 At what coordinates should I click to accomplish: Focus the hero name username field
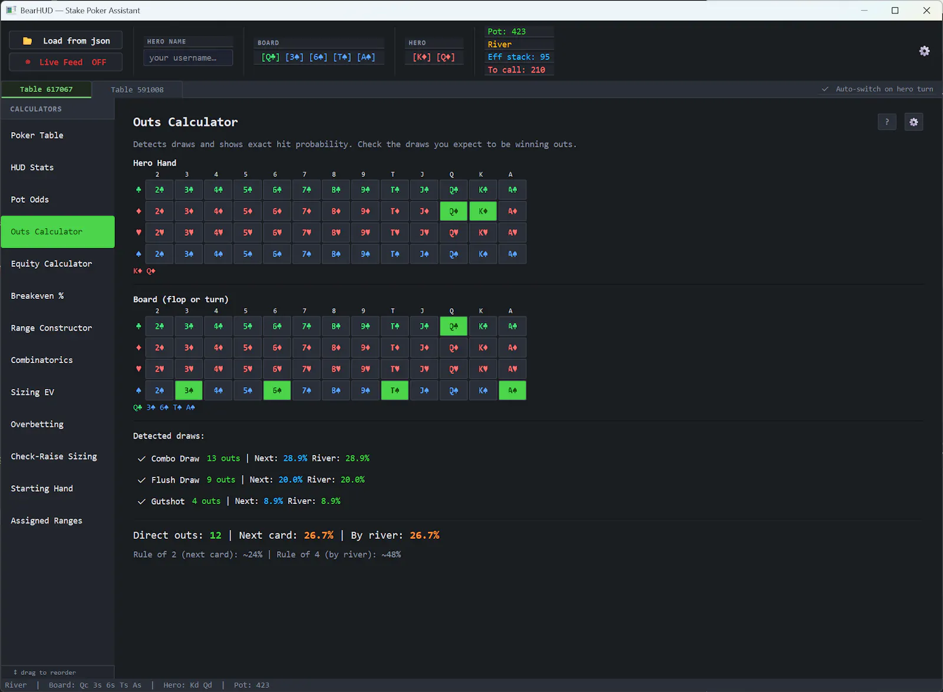pos(188,58)
